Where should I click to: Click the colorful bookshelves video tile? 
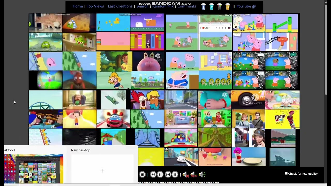coord(147,41)
